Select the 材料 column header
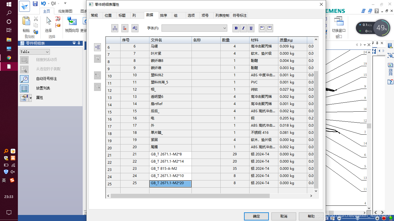This screenshot has height=221, width=394. 264,40
